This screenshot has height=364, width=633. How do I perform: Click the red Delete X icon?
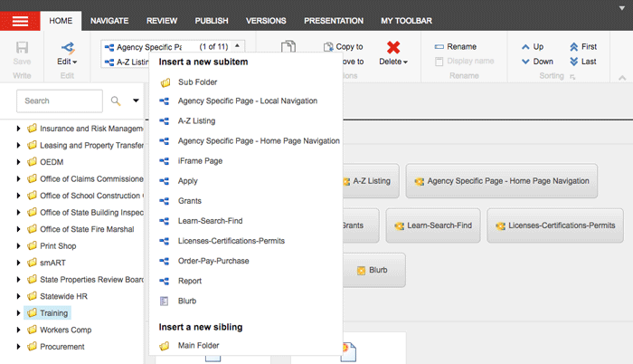coord(393,48)
